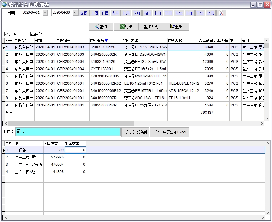Click the 退出 exit button

coord(176,27)
